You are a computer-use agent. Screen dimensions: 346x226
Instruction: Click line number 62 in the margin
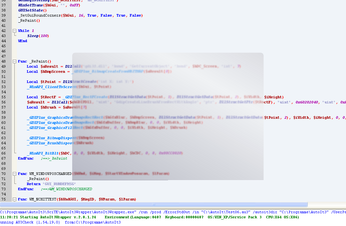coord(4,133)
